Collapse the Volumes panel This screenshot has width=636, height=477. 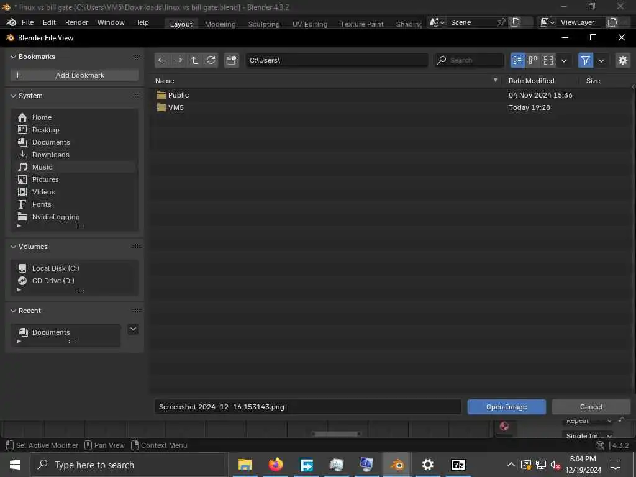click(x=29, y=247)
